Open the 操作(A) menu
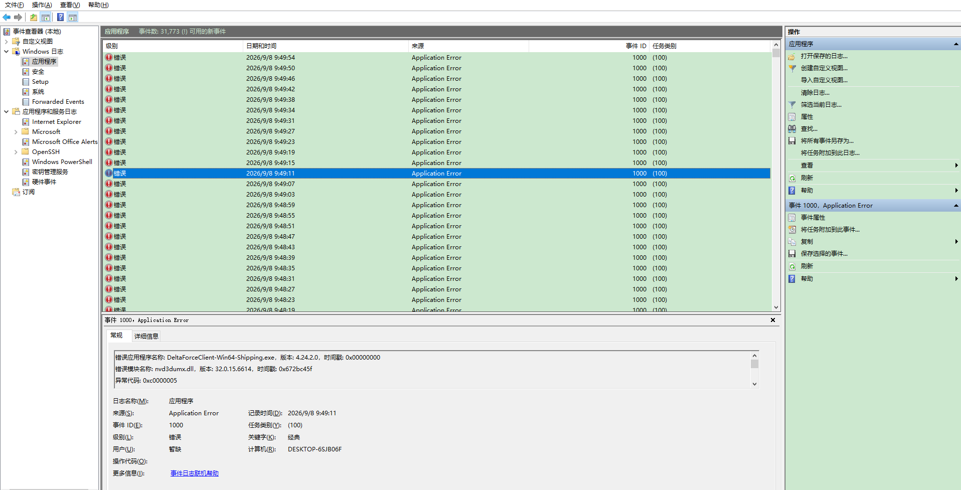The width and height of the screenshot is (961, 490). coord(42,5)
